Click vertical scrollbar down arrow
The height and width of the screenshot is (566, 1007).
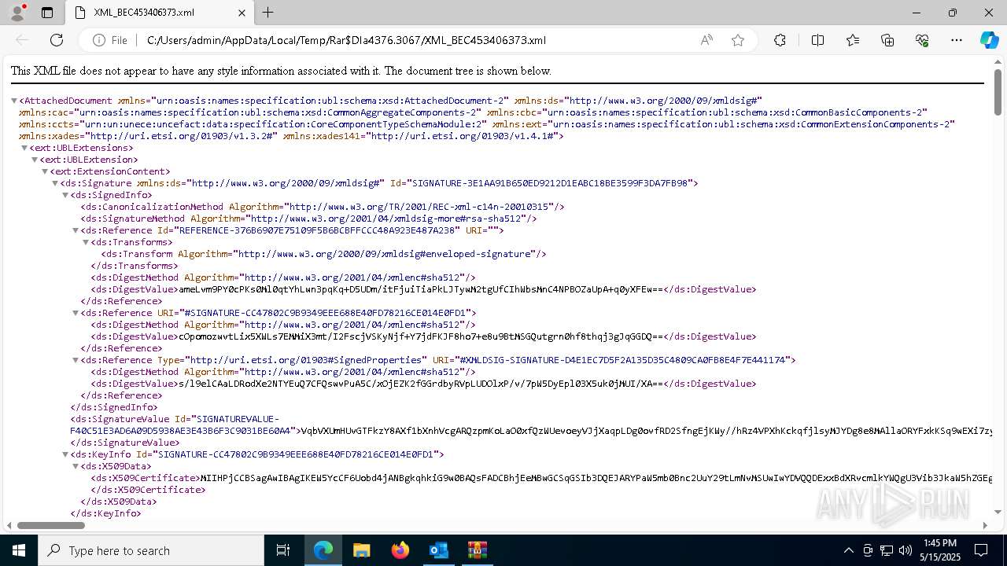click(x=998, y=513)
